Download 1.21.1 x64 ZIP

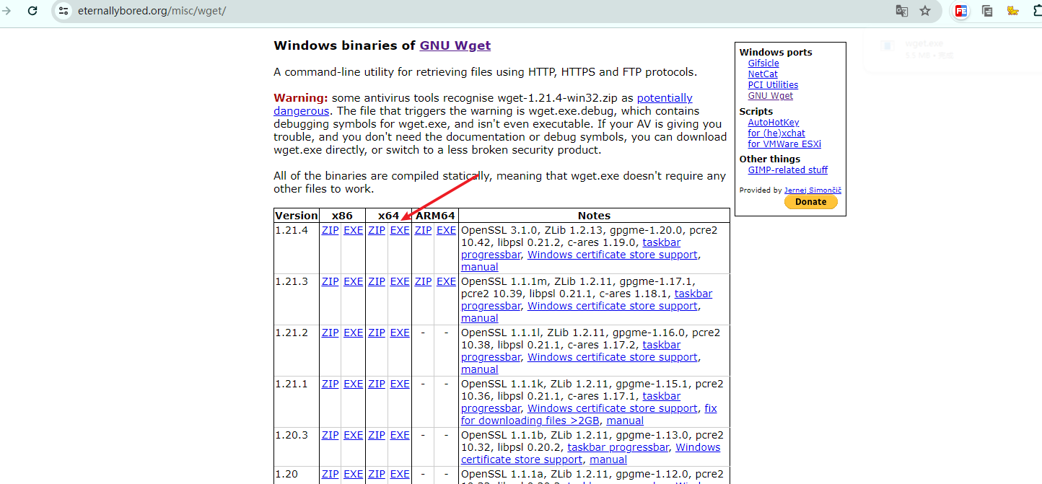point(377,384)
